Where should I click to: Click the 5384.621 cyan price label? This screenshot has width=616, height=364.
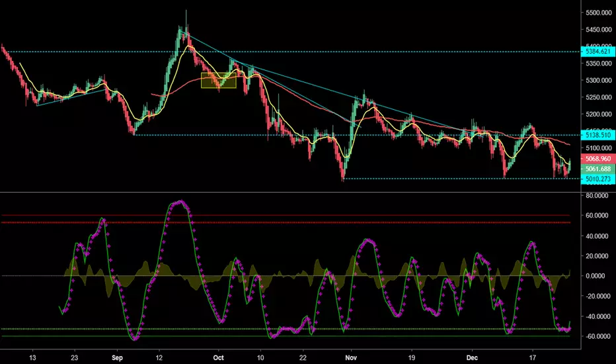[597, 52]
